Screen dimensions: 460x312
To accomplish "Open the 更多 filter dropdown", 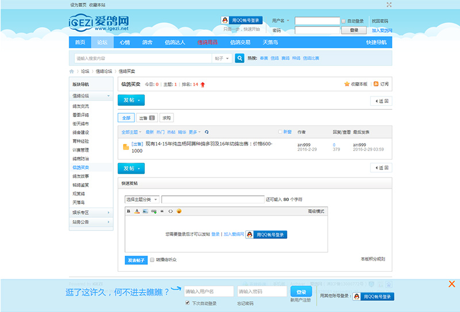I will coord(194,132).
